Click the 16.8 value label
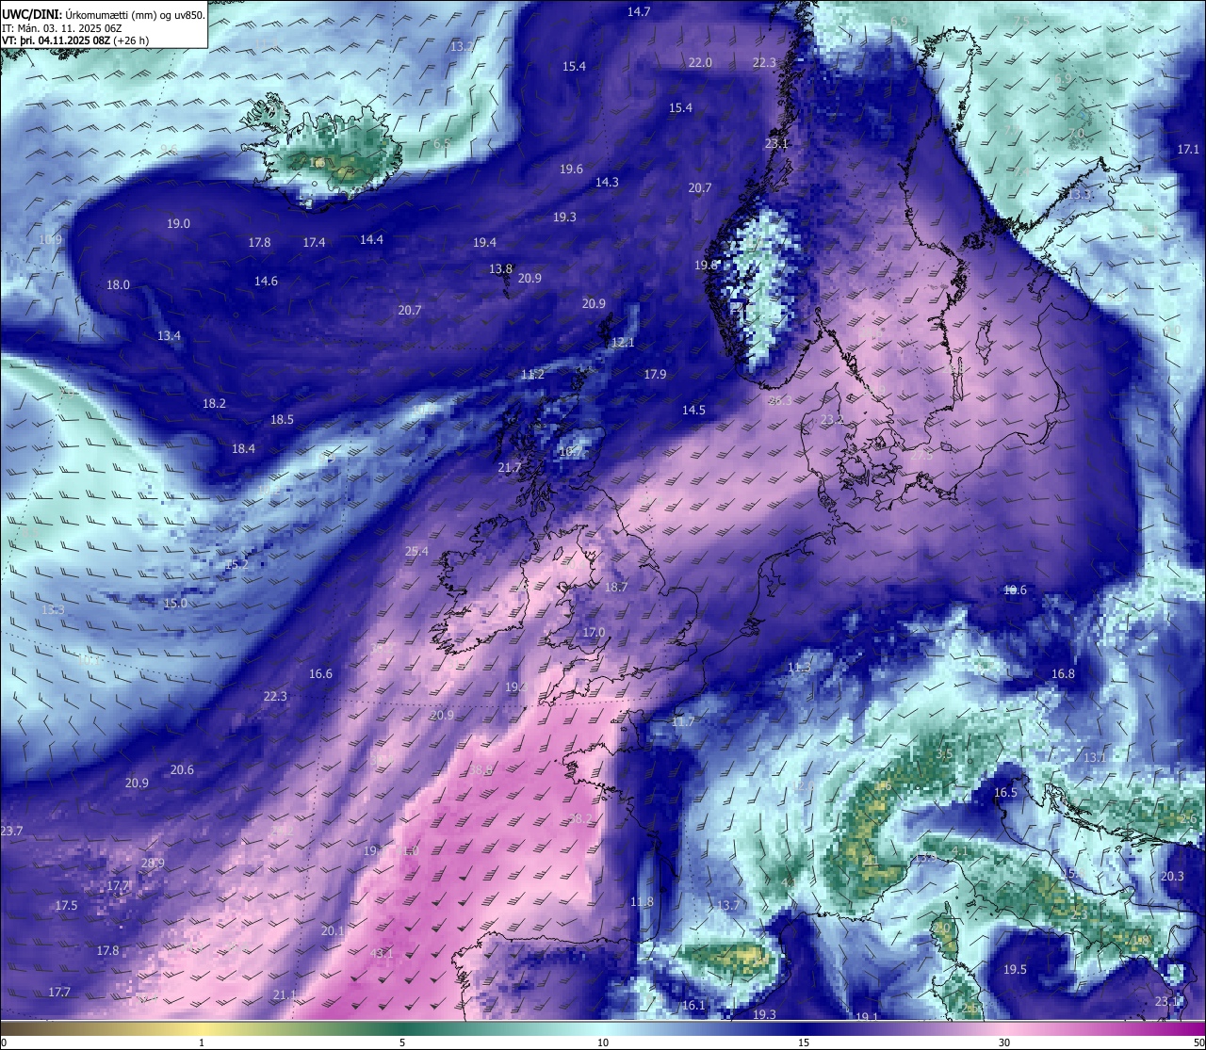Screen dimensions: 1206x1050 [1063, 674]
